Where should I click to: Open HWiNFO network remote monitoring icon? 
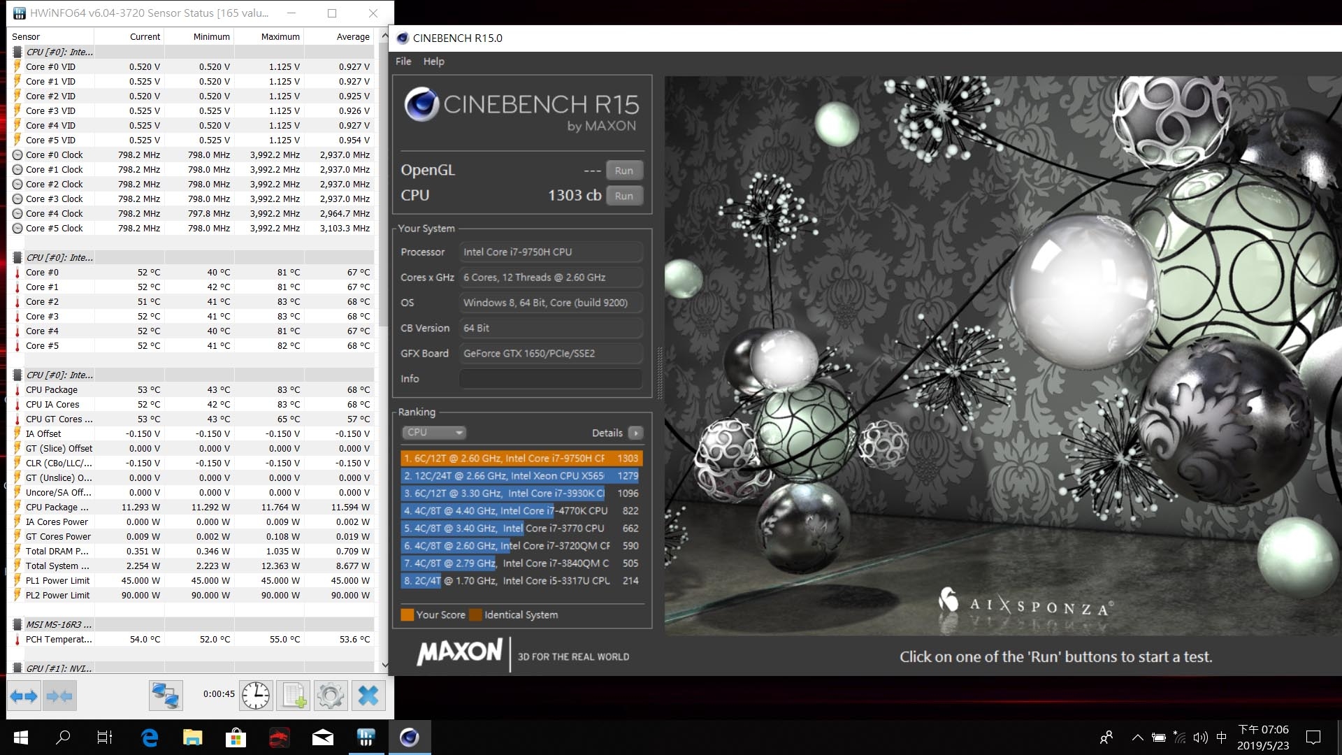point(166,696)
